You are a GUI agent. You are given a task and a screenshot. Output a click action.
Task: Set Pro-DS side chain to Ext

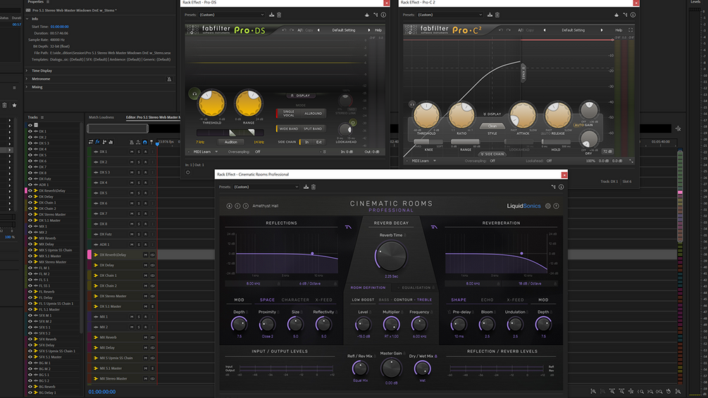[319, 142]
